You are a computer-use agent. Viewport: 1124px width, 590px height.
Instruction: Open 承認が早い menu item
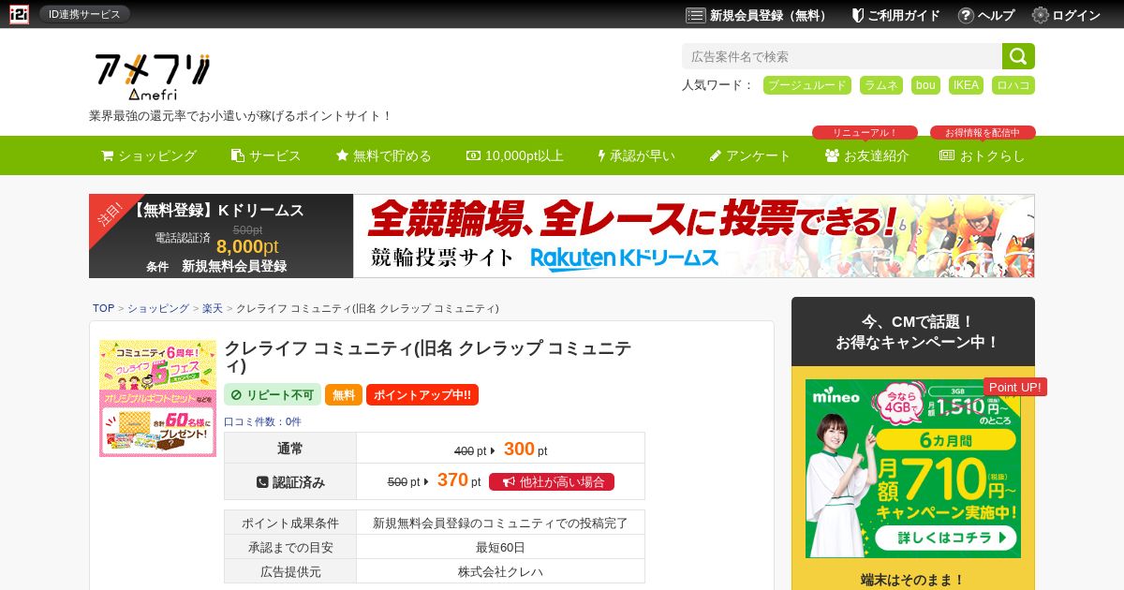pos(636,155)
